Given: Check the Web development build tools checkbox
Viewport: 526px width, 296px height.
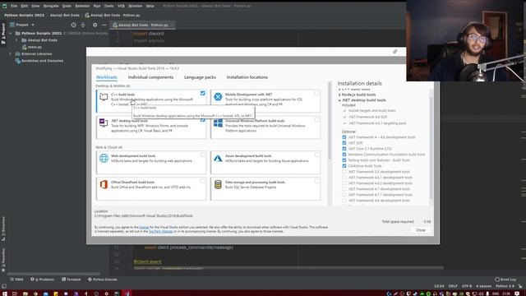Looking at the screenshot, I should point(203,155).
